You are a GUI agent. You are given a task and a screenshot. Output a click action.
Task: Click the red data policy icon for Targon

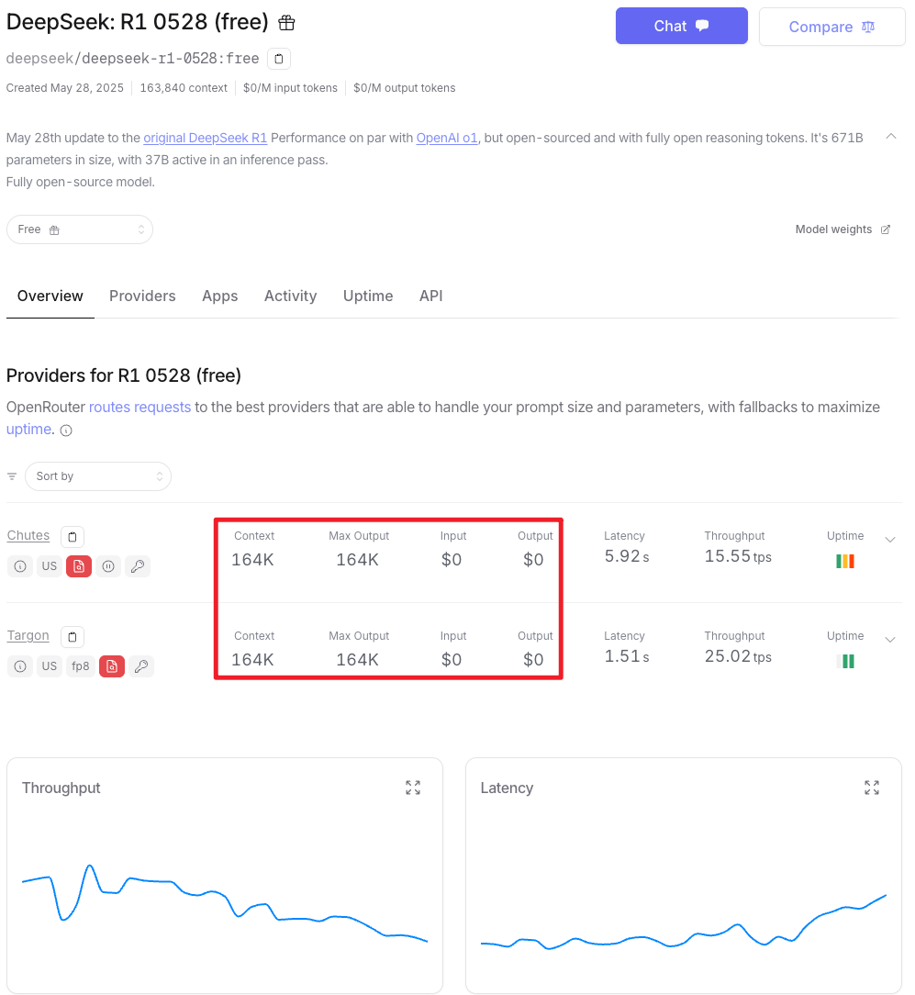point(112,666)
